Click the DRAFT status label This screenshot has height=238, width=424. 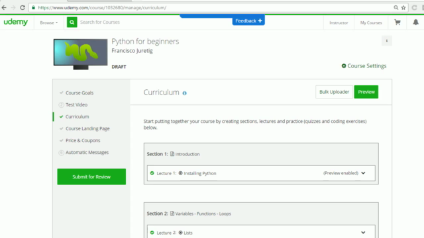[x=119, y=67]
